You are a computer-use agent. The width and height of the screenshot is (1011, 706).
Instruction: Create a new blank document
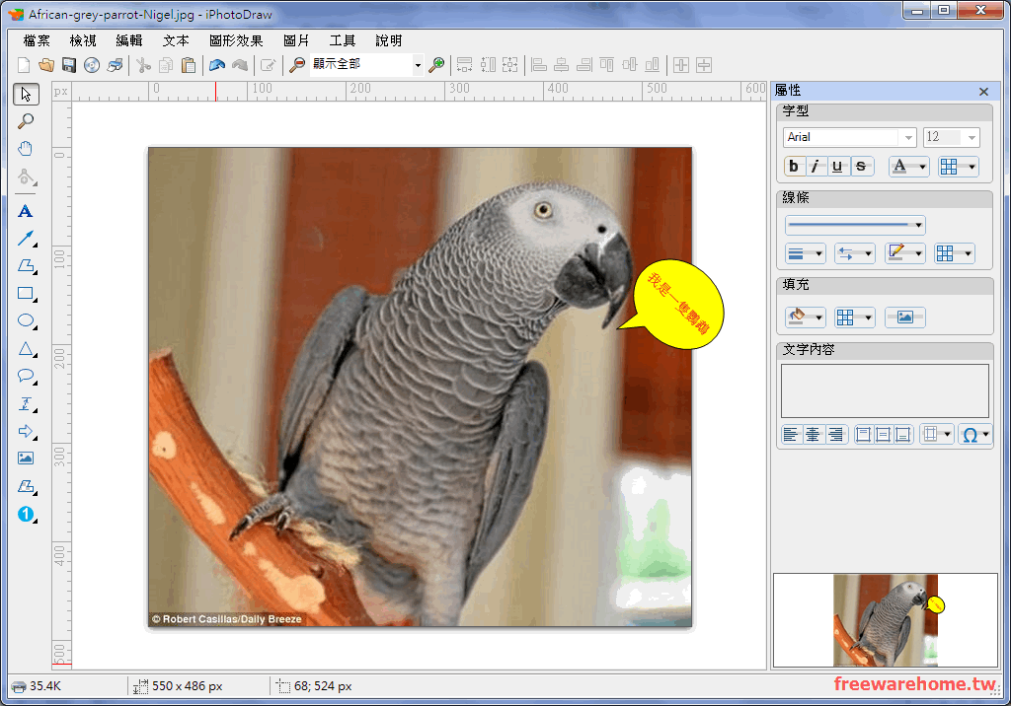pyautogui.click(x=24, y=65)
